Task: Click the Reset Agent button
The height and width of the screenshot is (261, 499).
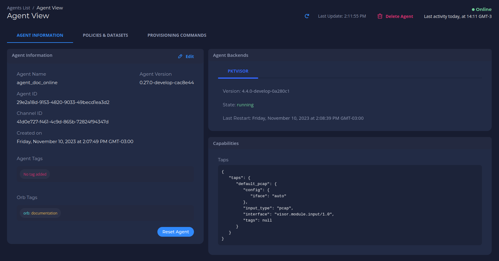Action: (176, 232)
